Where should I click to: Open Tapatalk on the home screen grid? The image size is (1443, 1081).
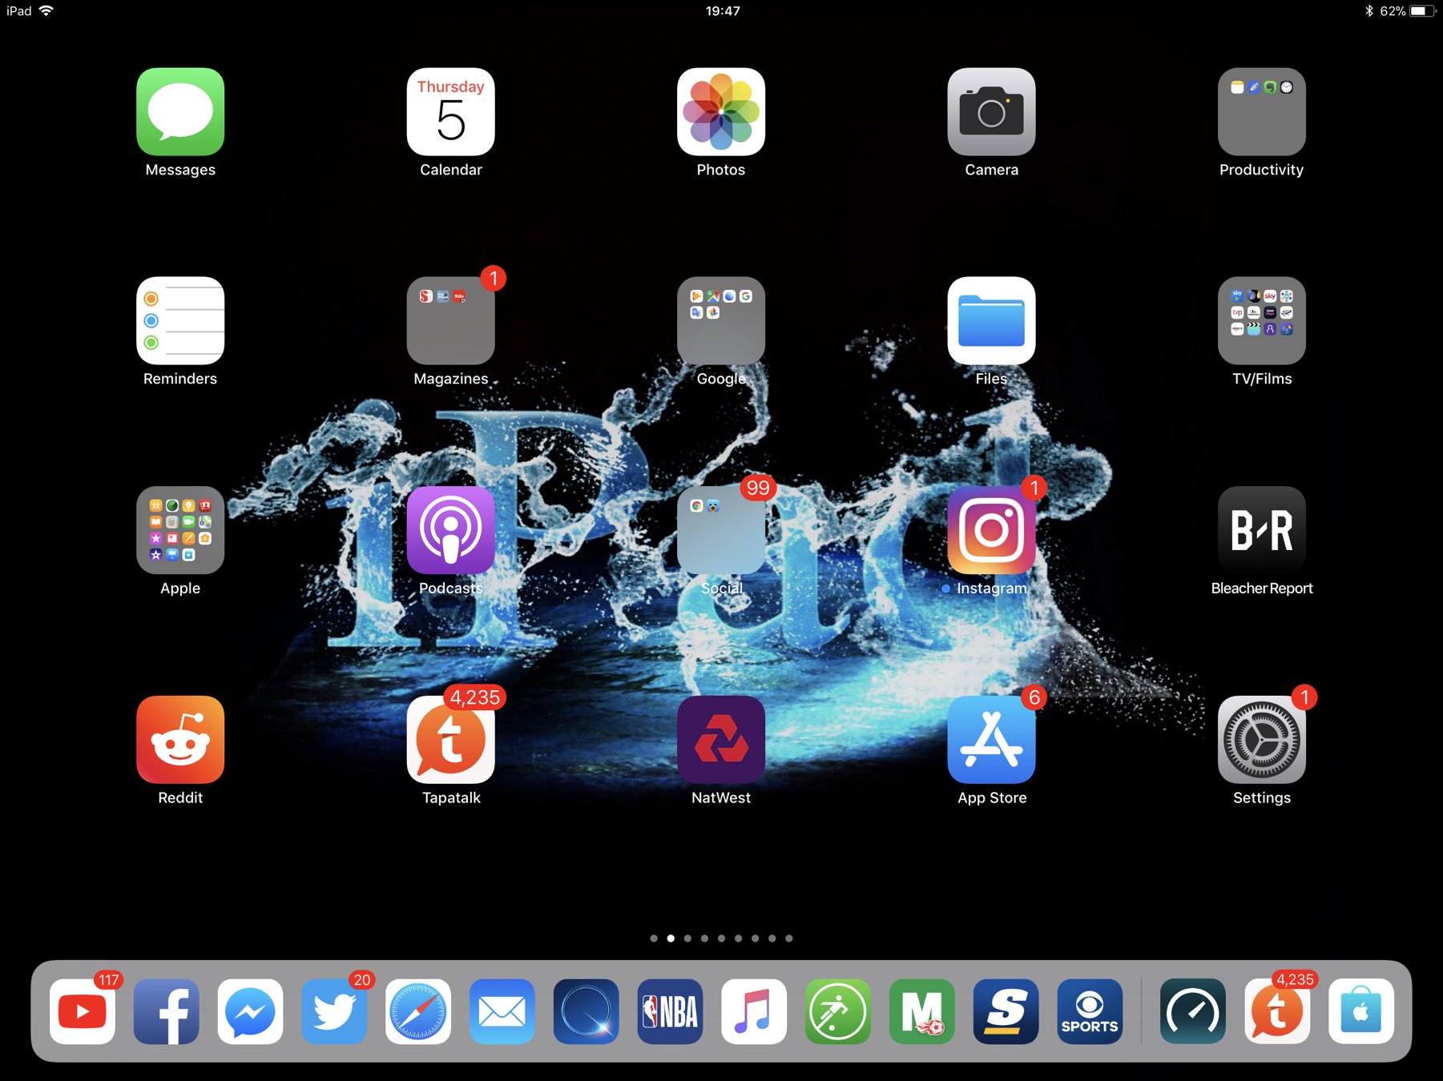[451, 740]
